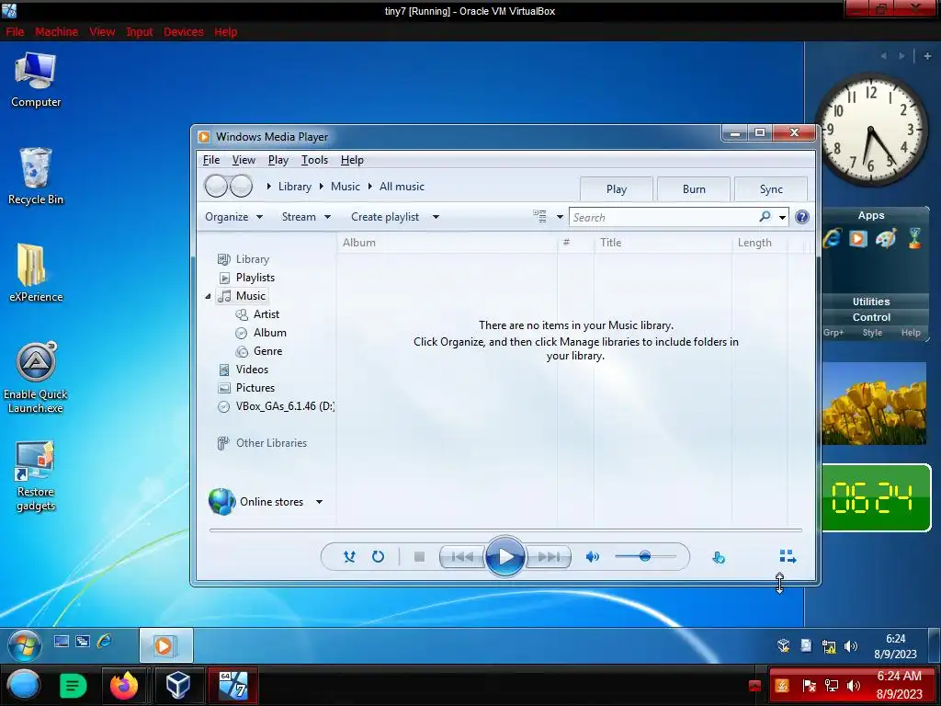Open the search options dropdown arrow

tap(783, 217)
